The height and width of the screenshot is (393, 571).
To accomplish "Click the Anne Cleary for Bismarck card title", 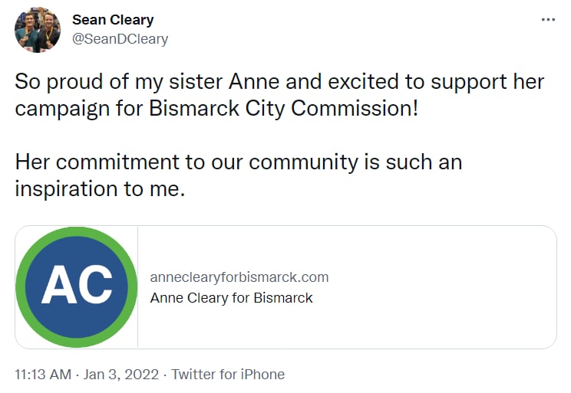I will point(231,298).
